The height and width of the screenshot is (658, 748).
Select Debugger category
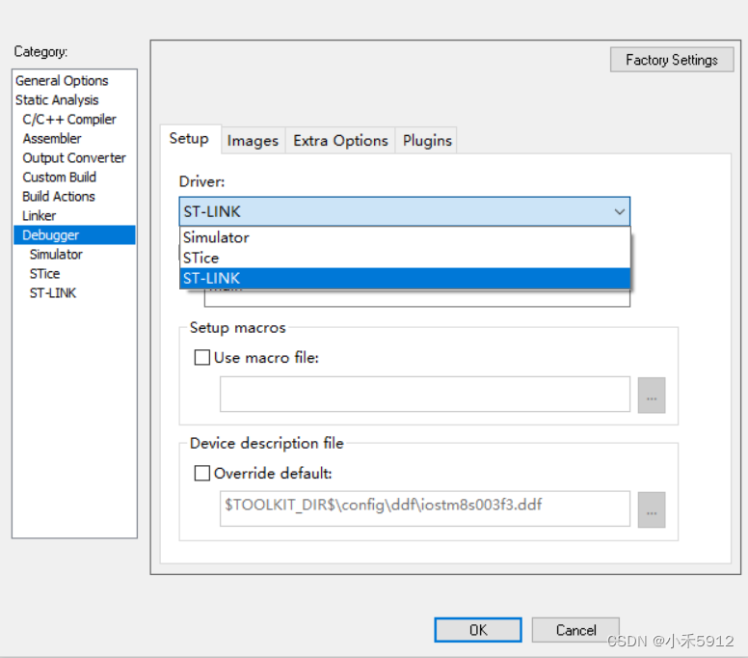click(x=74, y=235)
